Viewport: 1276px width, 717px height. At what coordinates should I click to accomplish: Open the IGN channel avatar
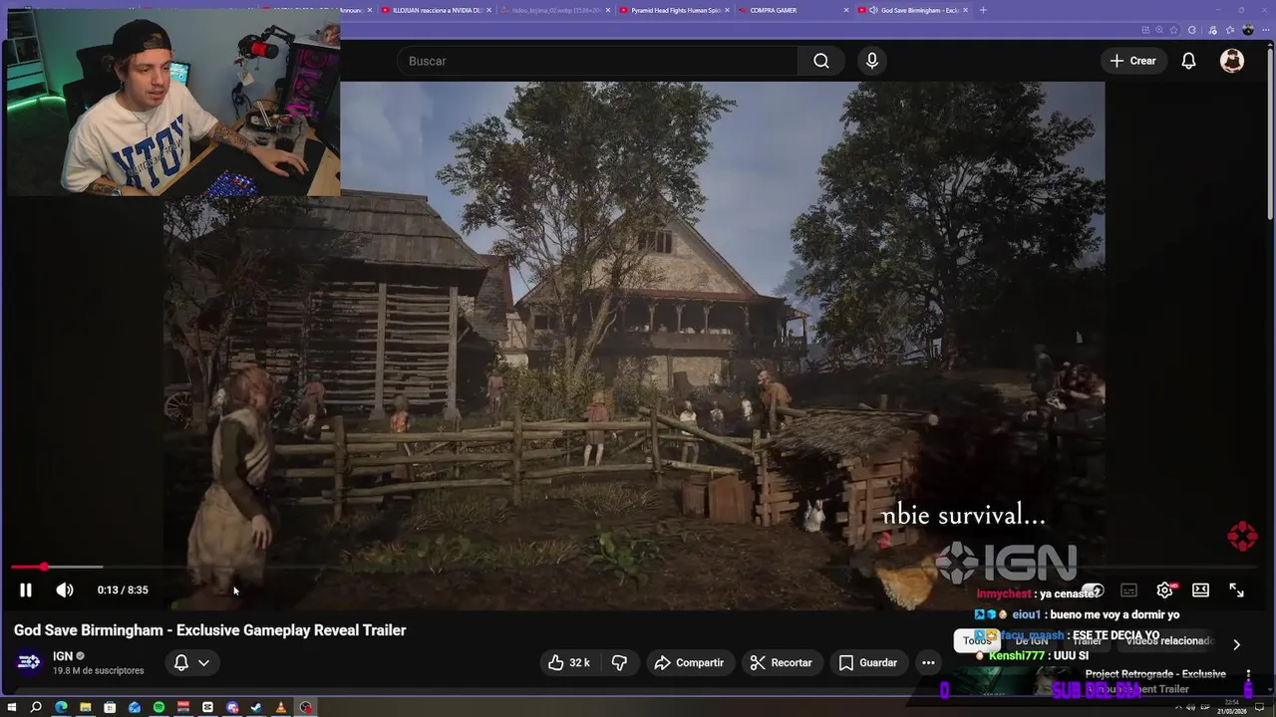coord(29,662)
